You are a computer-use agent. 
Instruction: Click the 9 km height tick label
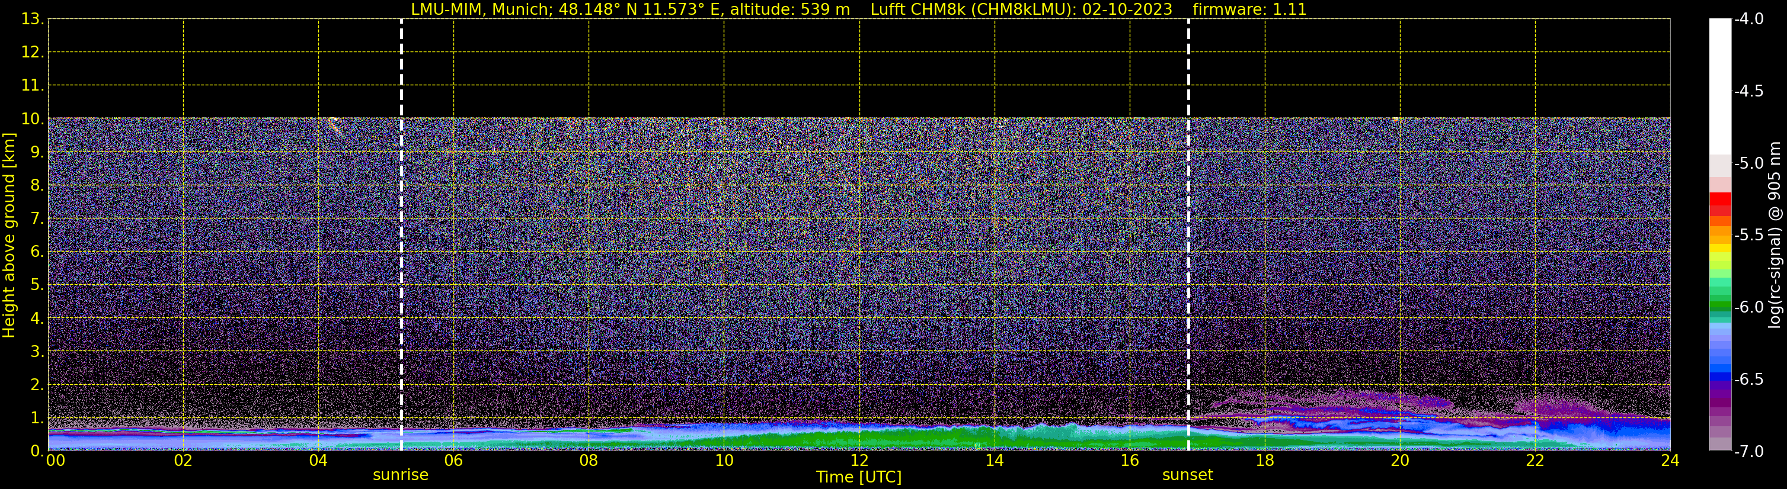click(37, 152)
